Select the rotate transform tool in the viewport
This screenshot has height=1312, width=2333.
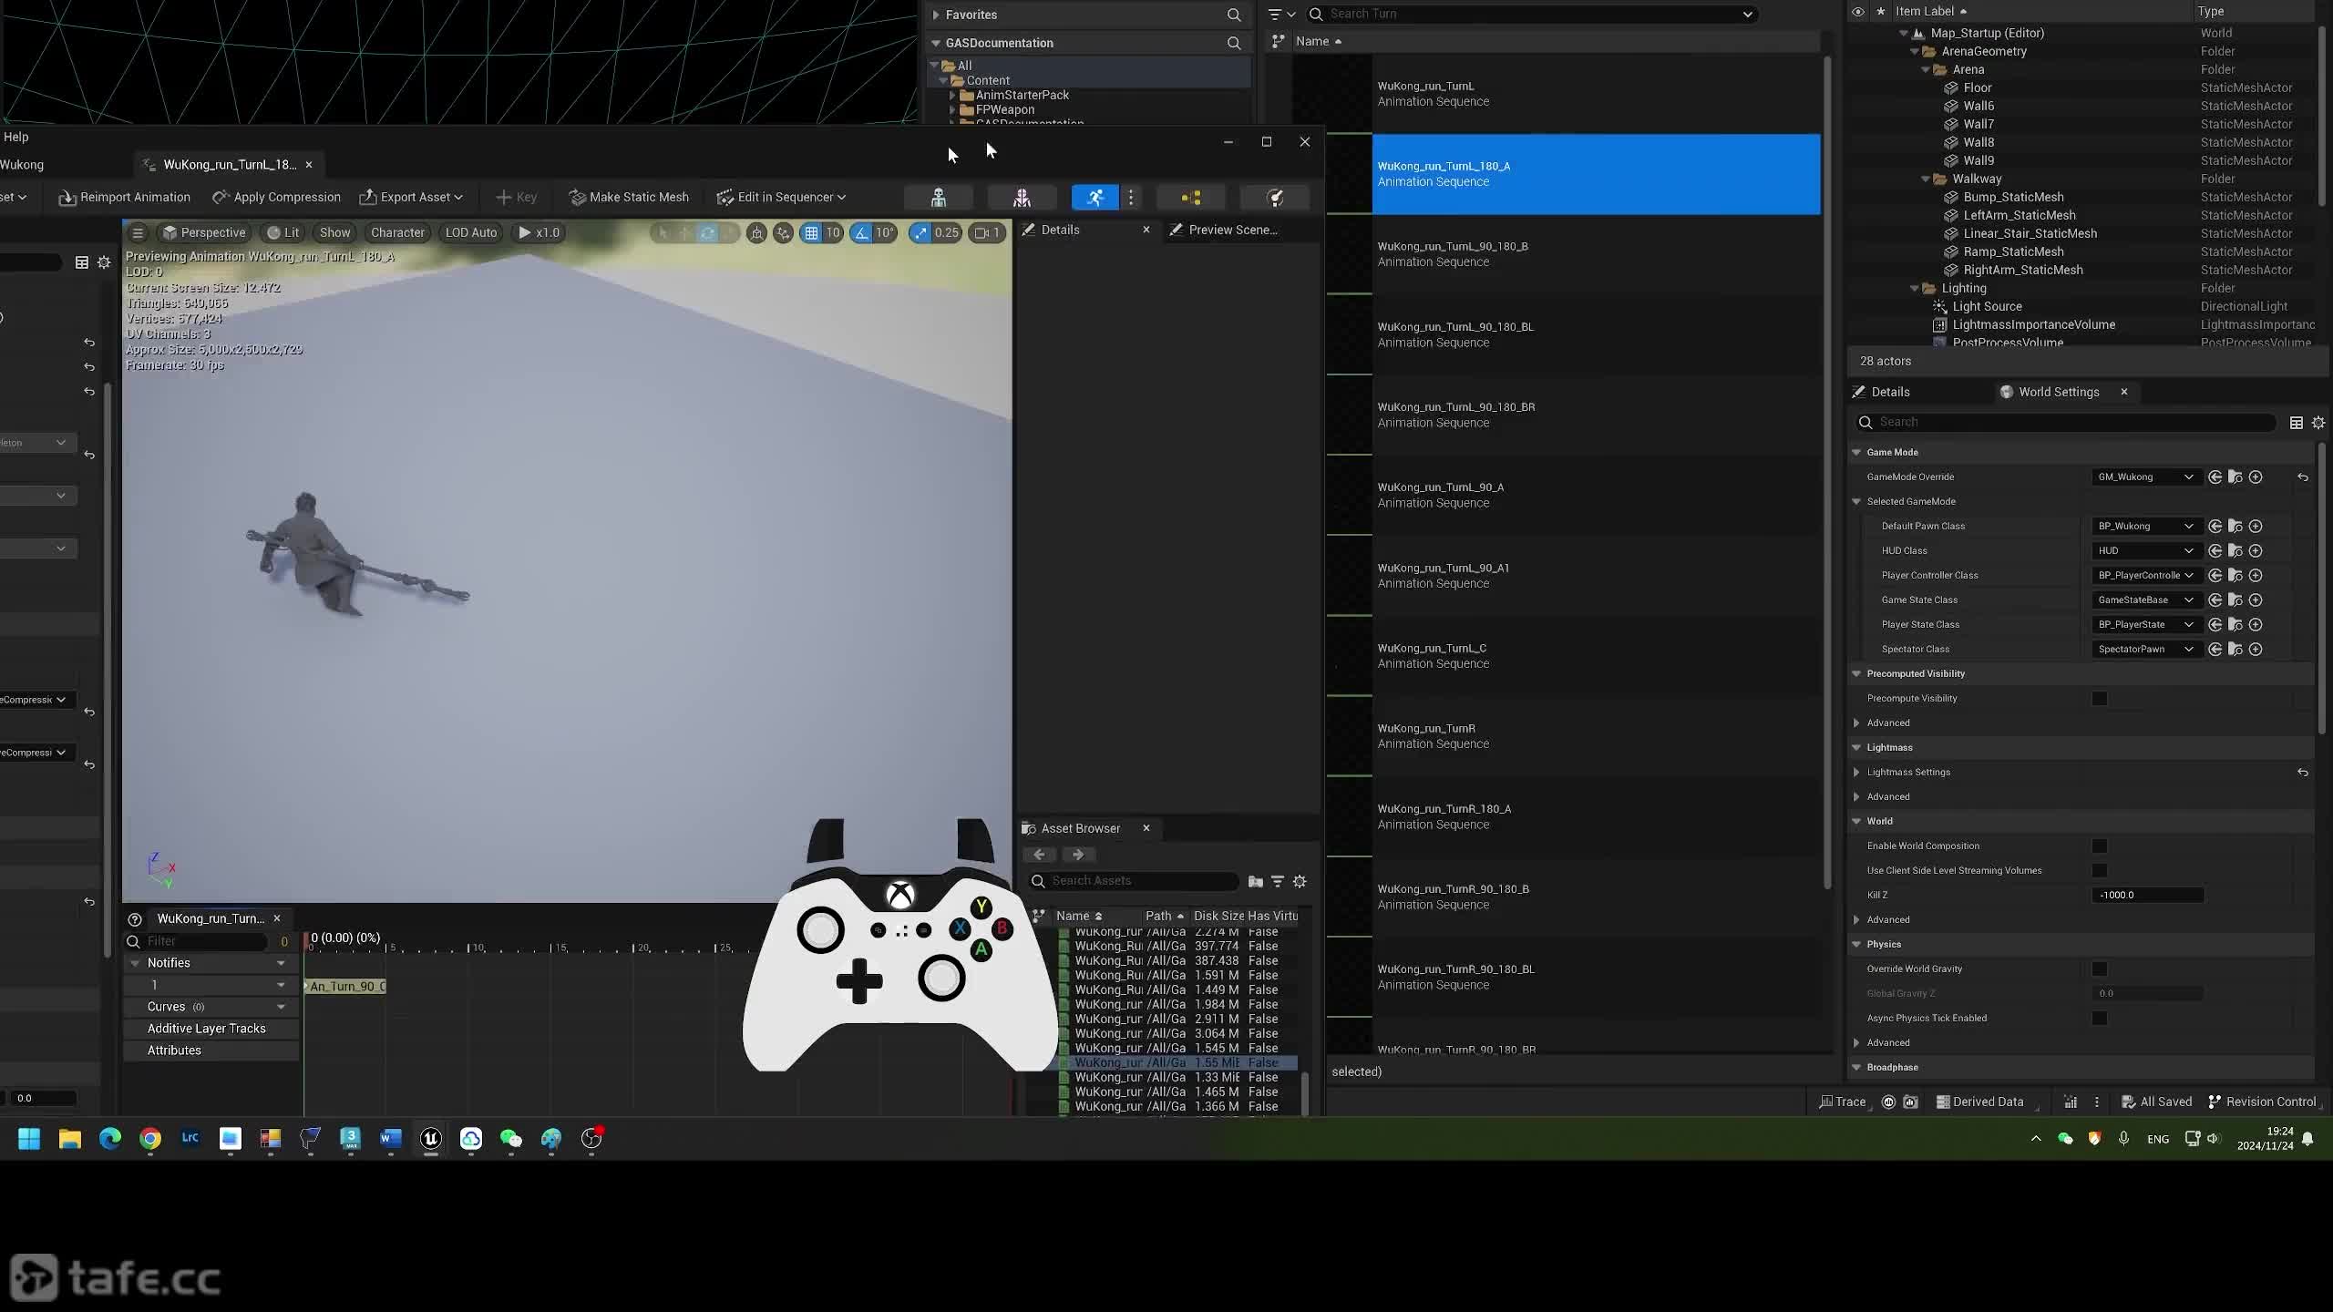pyautogui.click(x=707, y=232)
